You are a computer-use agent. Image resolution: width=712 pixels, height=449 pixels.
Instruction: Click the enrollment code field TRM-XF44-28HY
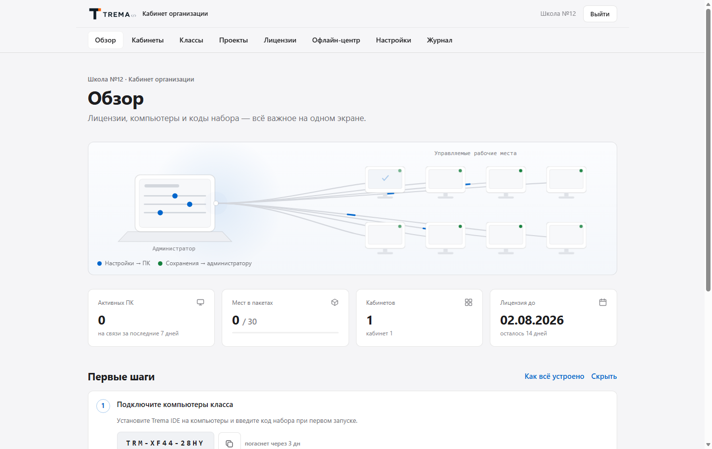coord(165,443)
